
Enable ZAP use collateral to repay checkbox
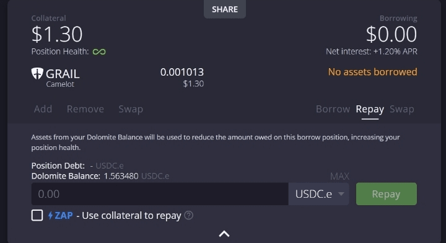[x=37, y=215]
